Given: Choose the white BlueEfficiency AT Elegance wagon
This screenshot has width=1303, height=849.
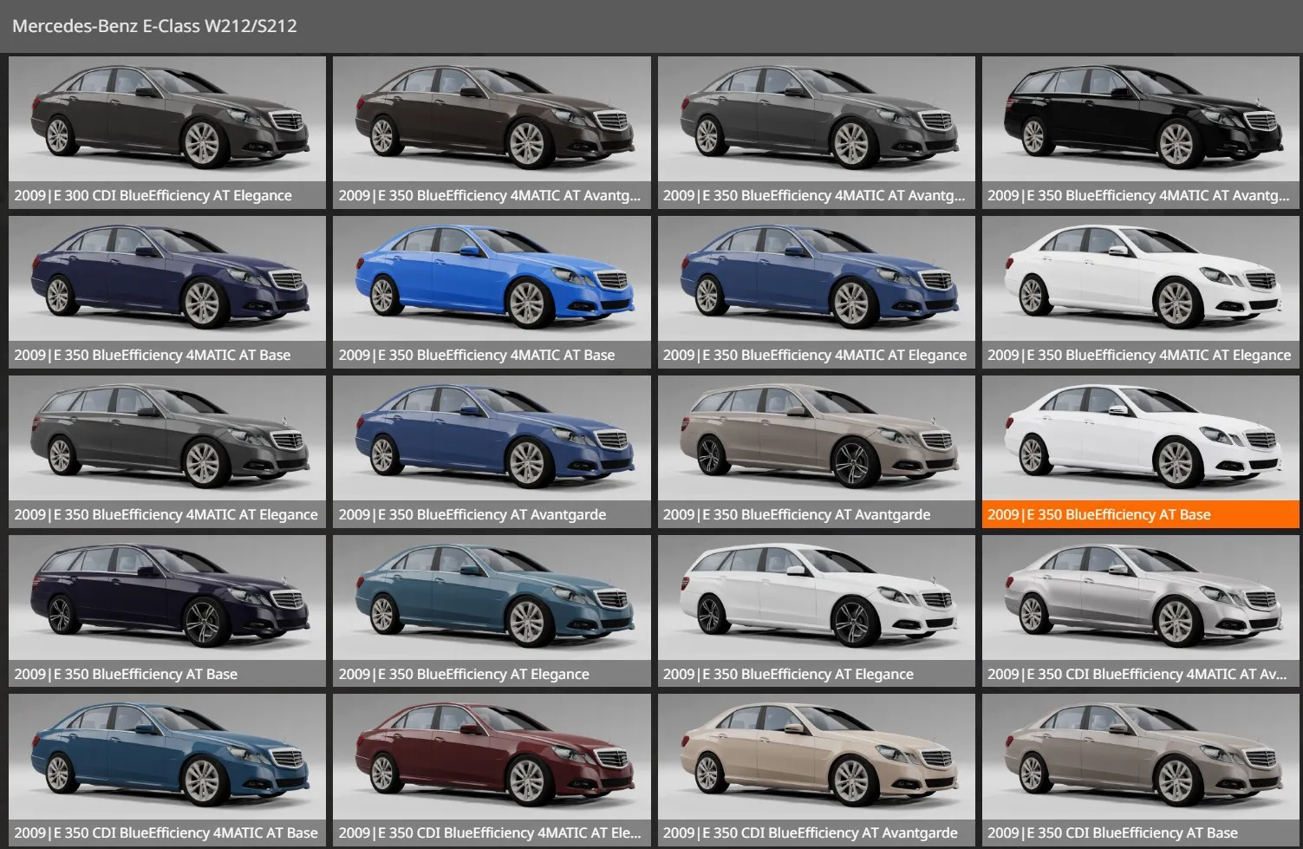Looking at the screenshot, I should coord(816,611).
